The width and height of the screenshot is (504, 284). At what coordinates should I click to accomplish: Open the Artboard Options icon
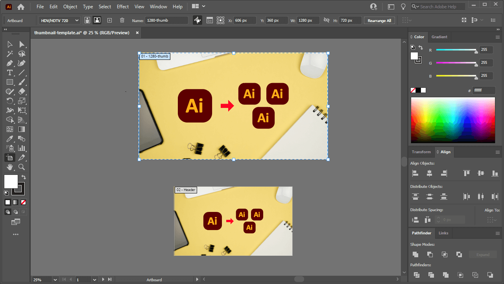point(210,20)
